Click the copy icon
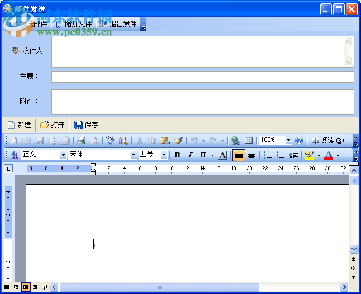 pyautogui.click(x=152, y=141)
